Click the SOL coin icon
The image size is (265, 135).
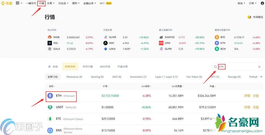click(49, 43)
